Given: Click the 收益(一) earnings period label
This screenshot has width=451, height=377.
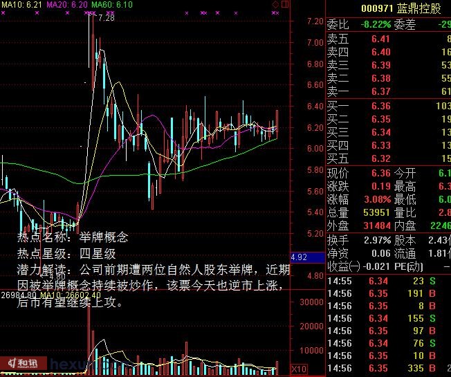Looking at the screenshot, I should 344,267.
